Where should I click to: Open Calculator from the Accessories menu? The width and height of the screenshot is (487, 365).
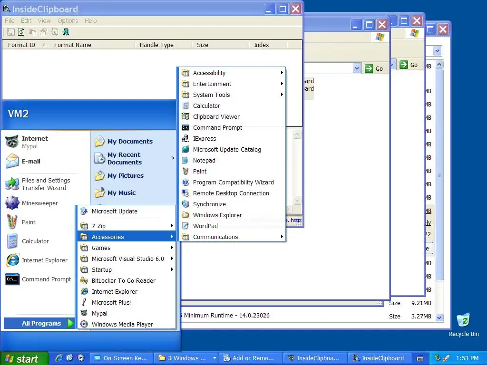232,106
